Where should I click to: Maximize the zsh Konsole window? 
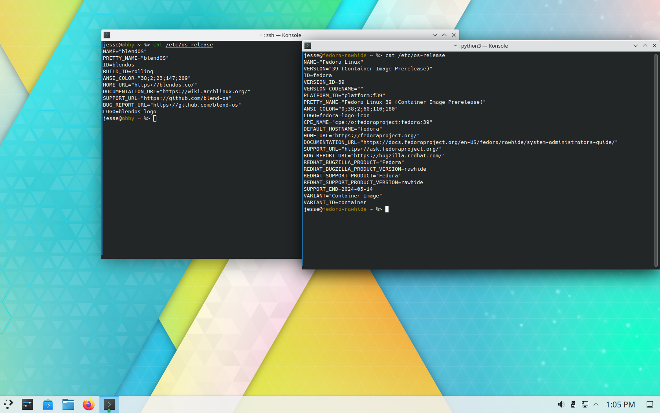click(444, 35)
